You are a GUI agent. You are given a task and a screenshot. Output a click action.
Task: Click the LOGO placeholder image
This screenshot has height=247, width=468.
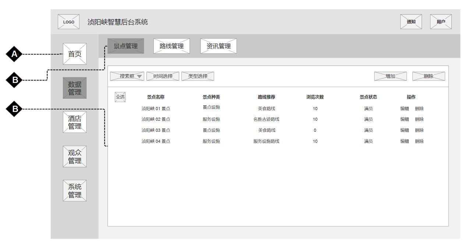tap(68, 22)
